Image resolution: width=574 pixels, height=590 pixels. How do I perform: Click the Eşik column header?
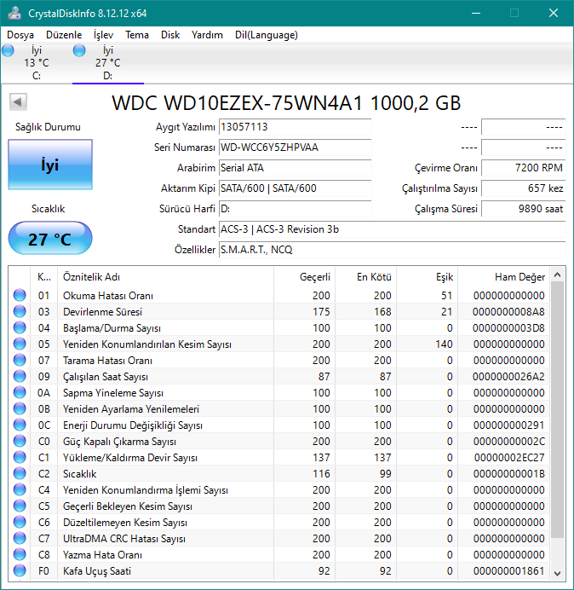[x=427, y=277]
